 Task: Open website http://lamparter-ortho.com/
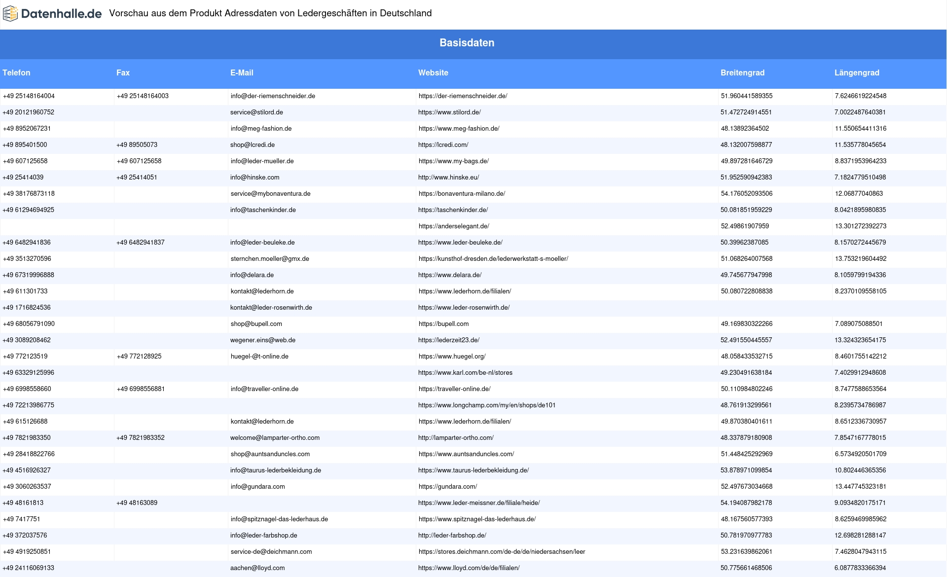[456, 438]
